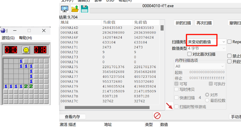Click the 再次扫描 button
241x139 pixels.
tap(204, 23)
